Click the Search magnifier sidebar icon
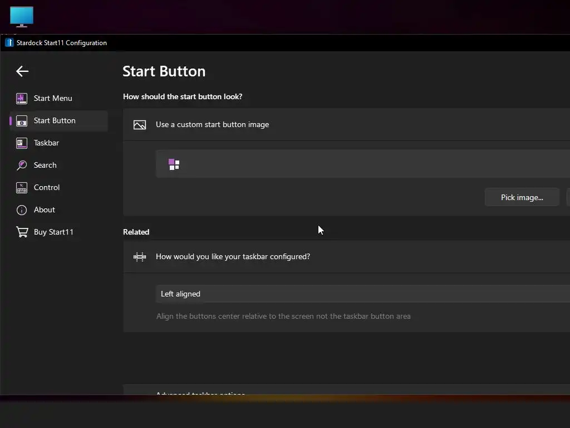570x428 pixels. click(x=22, y=165)
